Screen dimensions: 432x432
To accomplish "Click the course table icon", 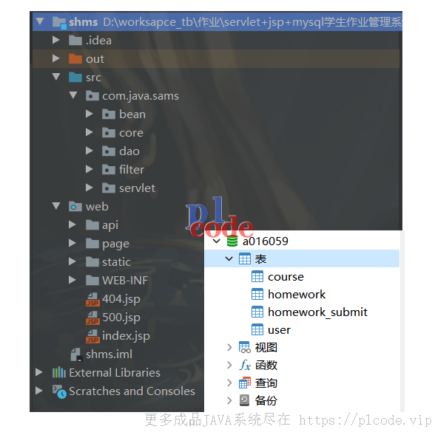I will tap(257, 277).
